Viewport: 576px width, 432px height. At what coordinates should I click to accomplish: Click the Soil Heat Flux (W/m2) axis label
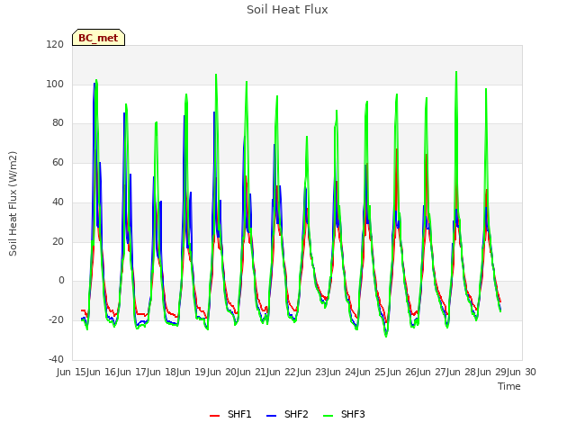tap(13, 203)
